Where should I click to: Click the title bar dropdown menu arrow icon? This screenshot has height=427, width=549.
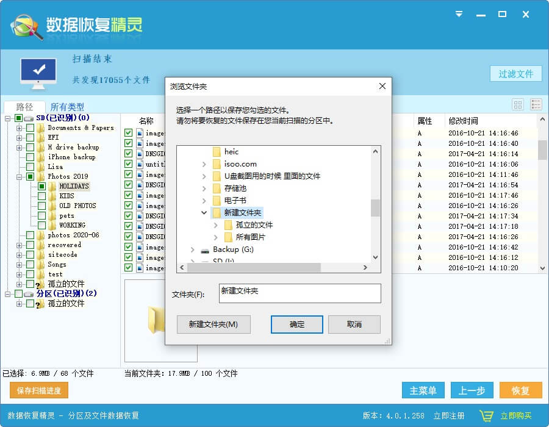459,14
